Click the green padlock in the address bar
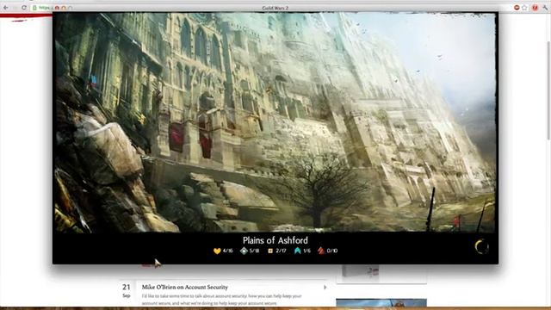This screenshot has width=551, height=310. pyautogui.click(x=34, y=8)
